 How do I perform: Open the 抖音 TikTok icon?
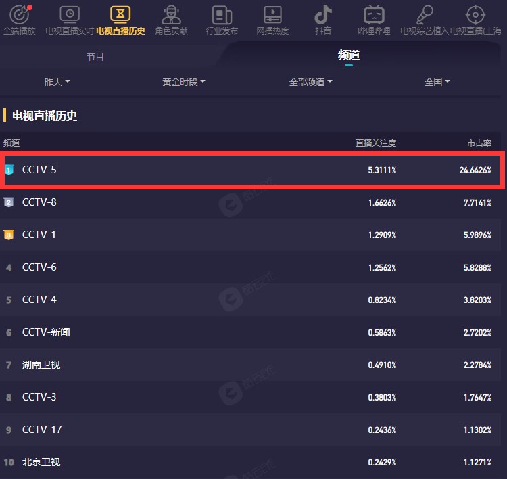point(323,15)
